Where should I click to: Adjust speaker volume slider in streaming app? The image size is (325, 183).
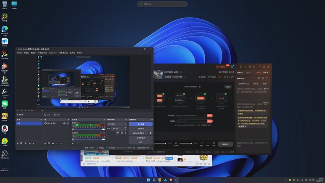[186, 143]
